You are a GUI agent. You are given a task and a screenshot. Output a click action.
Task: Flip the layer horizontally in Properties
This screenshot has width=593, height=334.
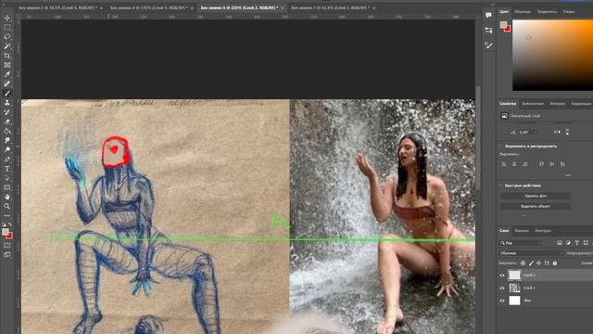click(557, 132)
